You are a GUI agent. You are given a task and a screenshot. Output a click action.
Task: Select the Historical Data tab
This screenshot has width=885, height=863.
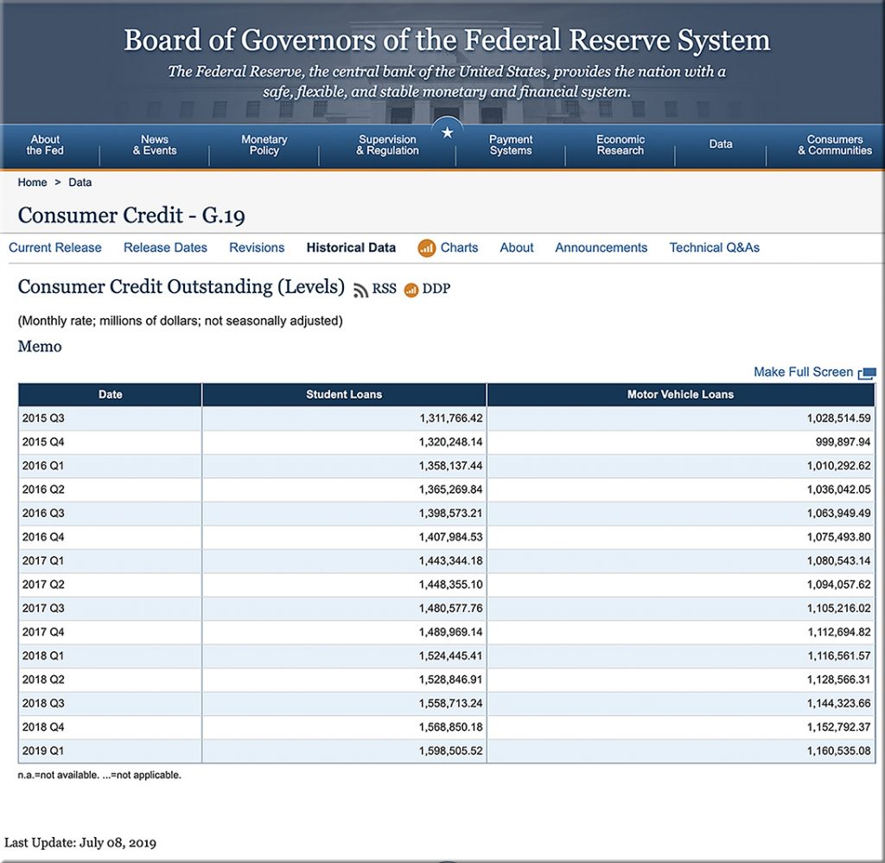click(x=351, y=247)
